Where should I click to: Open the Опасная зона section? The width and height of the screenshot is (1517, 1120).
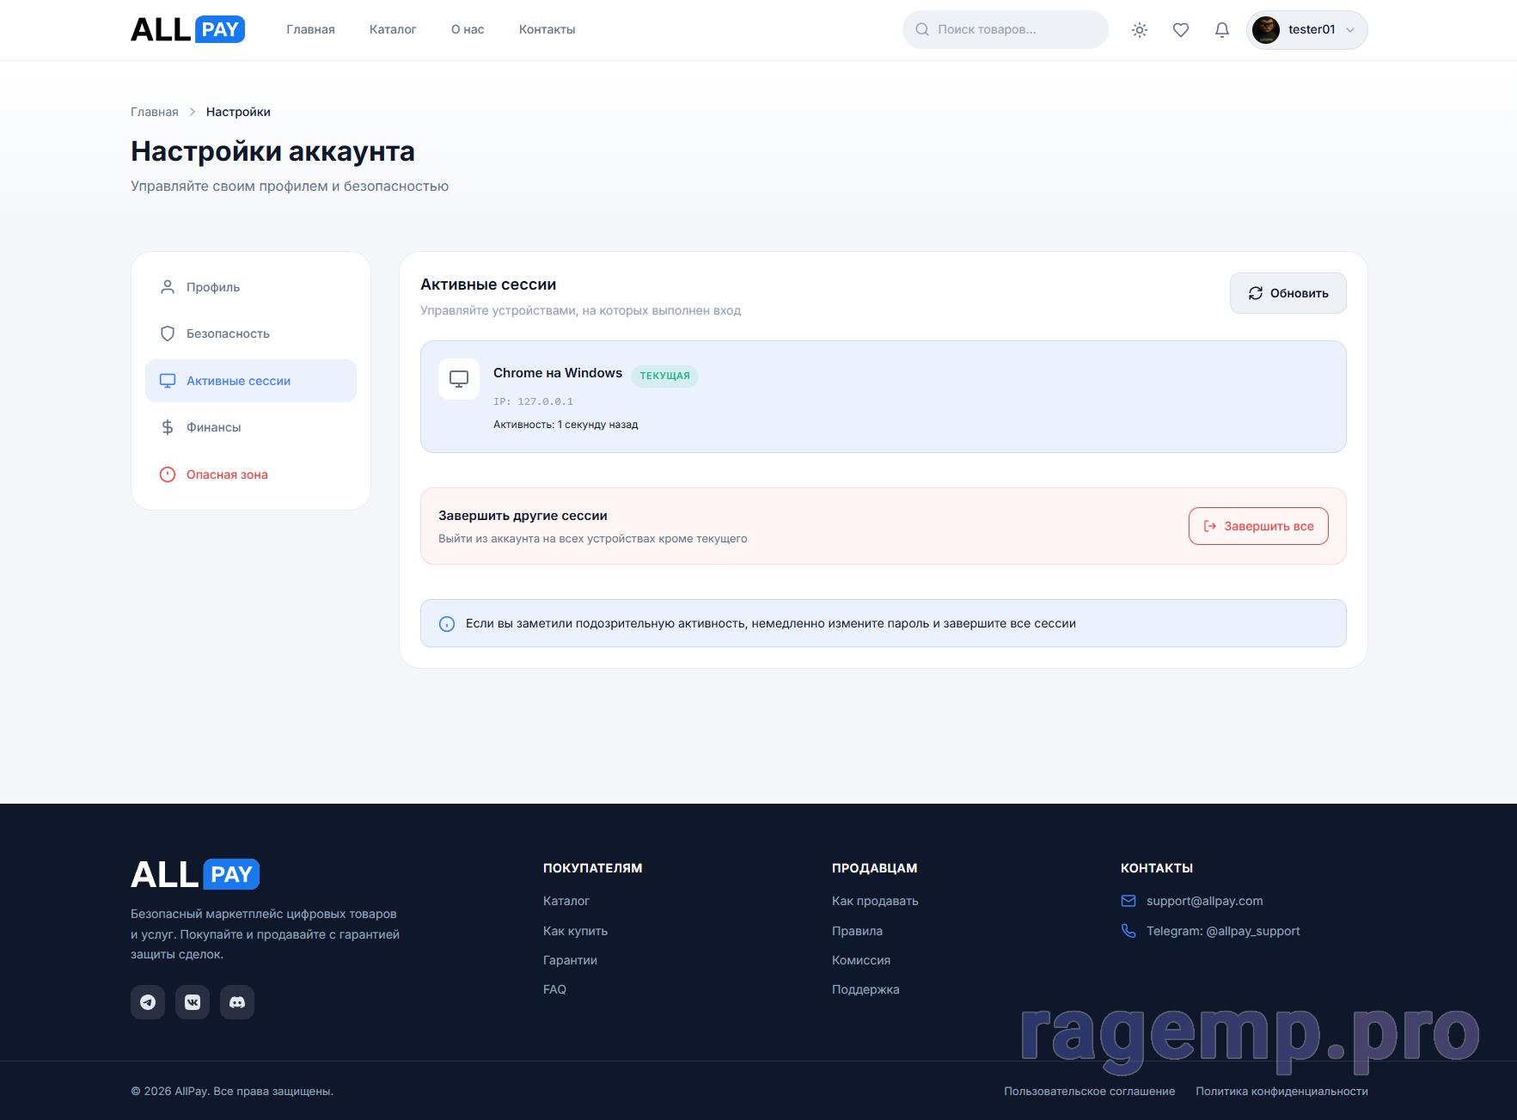pos(227,474)
